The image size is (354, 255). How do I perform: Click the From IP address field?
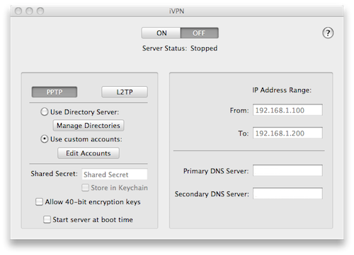tap(287, 110)
